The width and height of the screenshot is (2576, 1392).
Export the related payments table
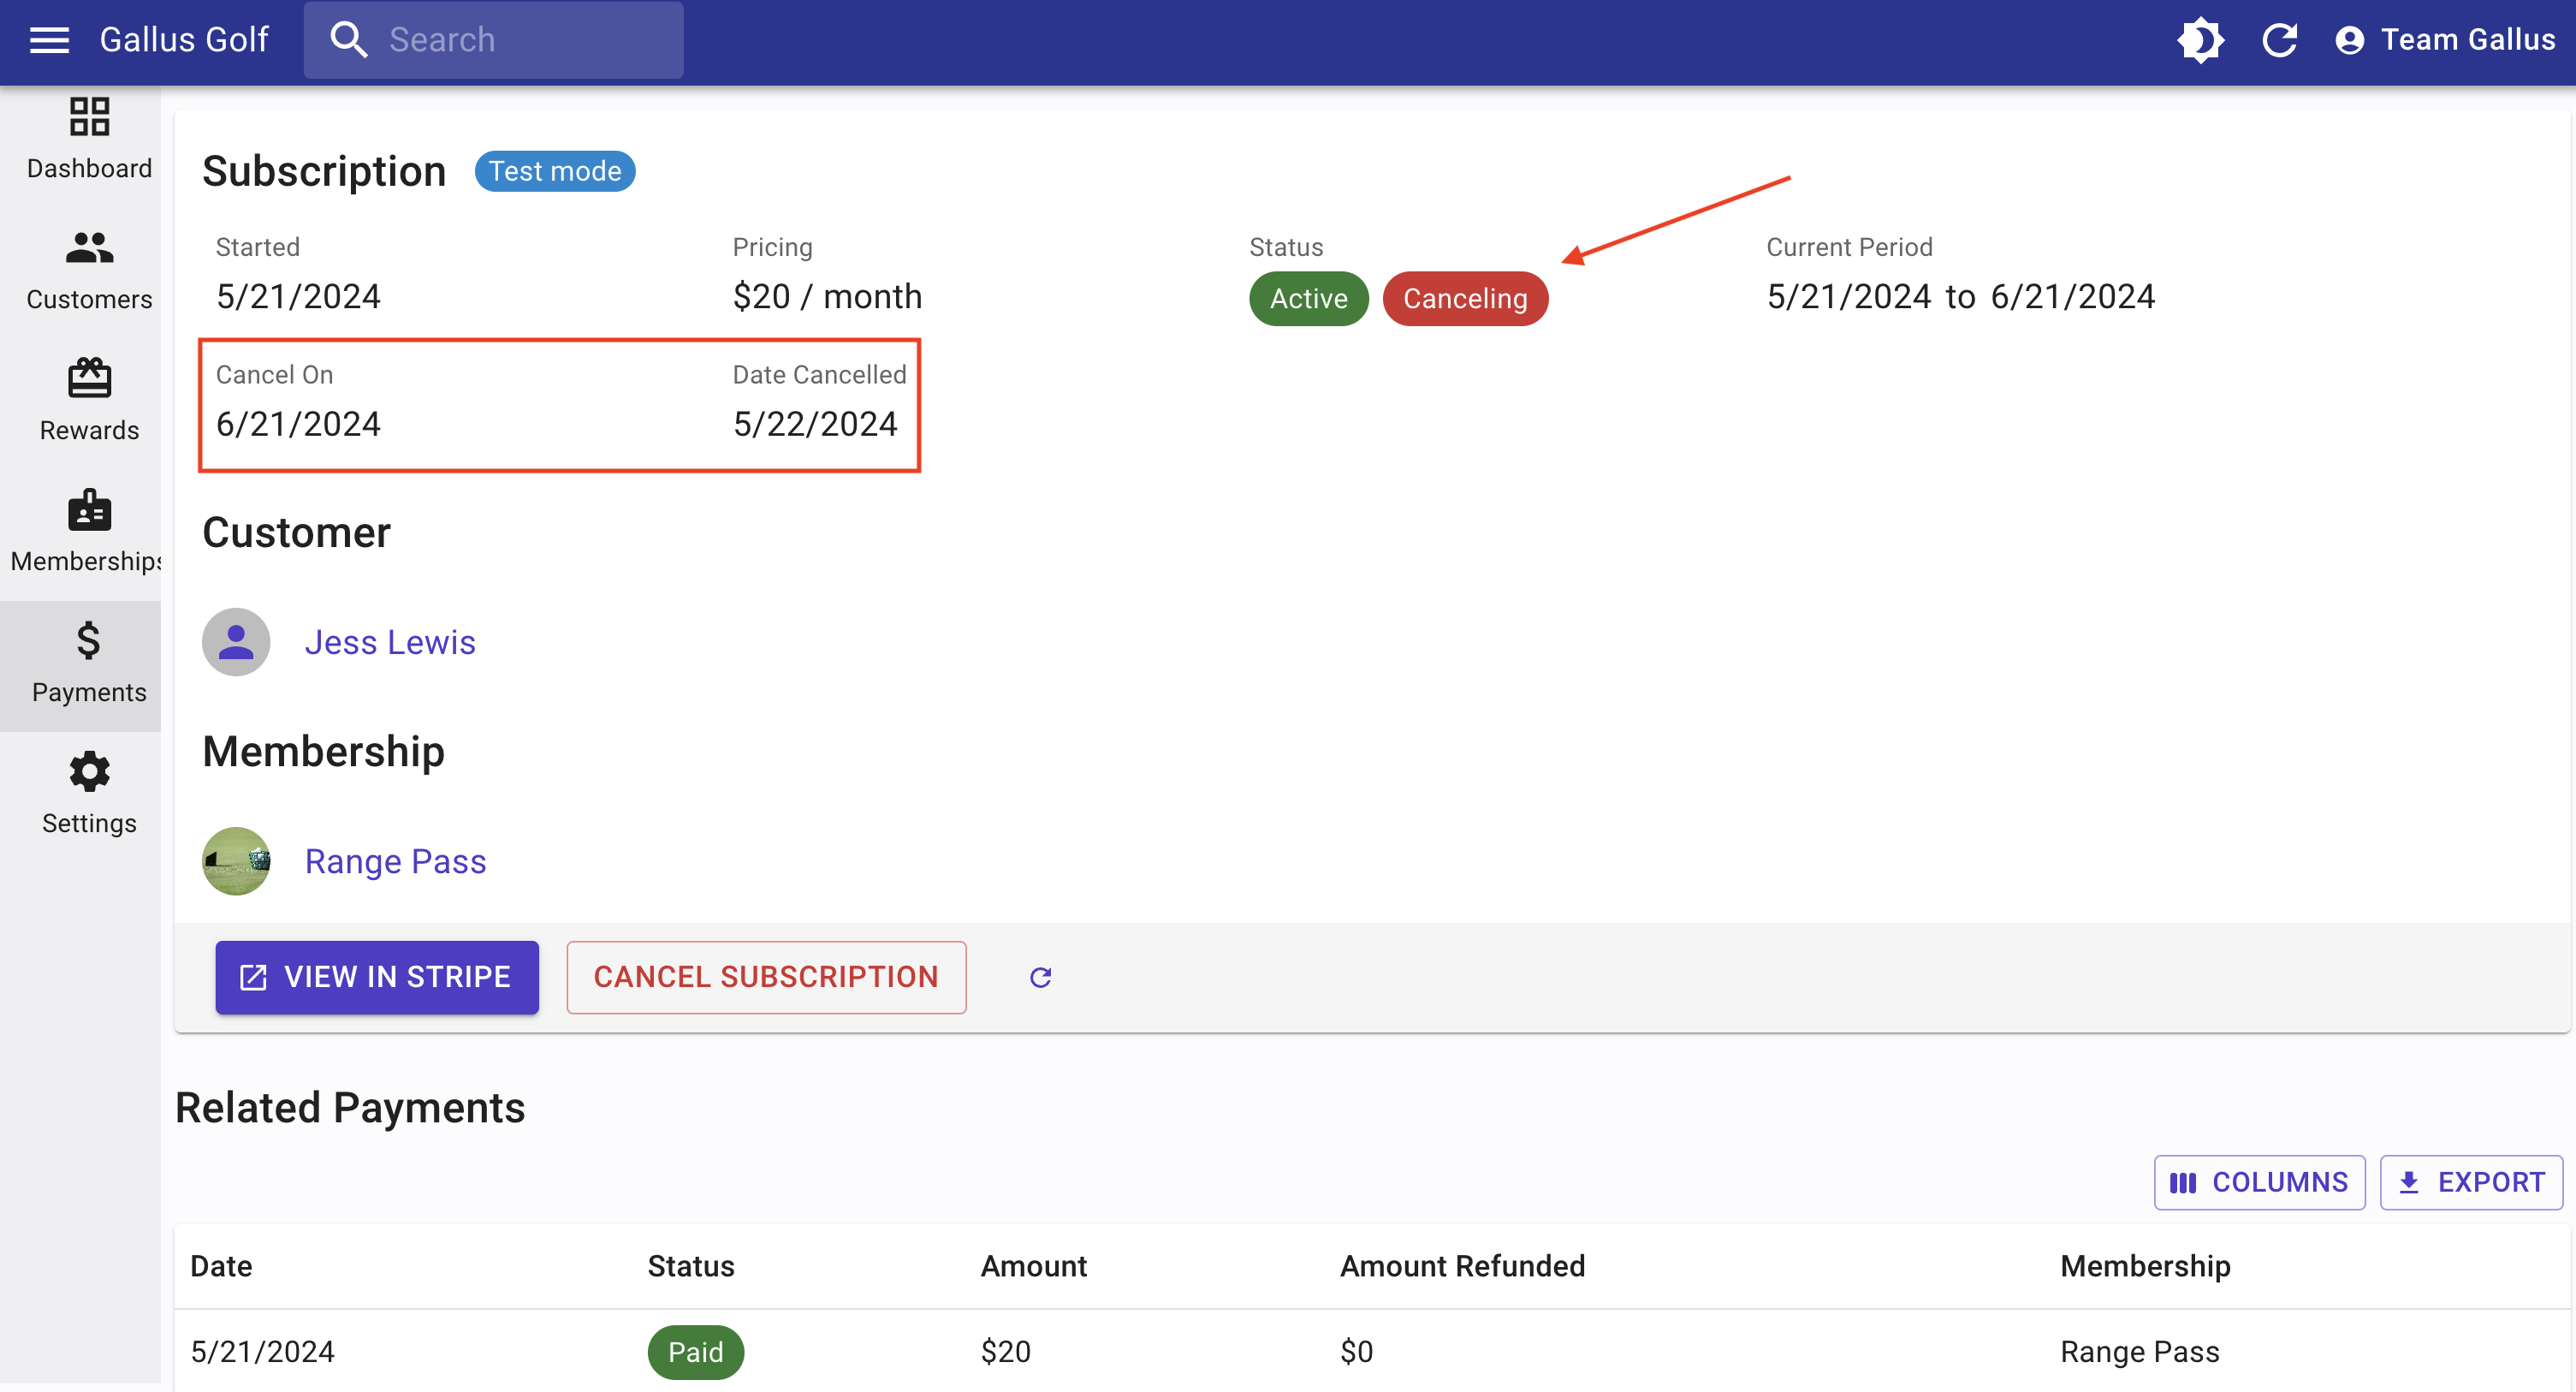pos(2470,1182)
